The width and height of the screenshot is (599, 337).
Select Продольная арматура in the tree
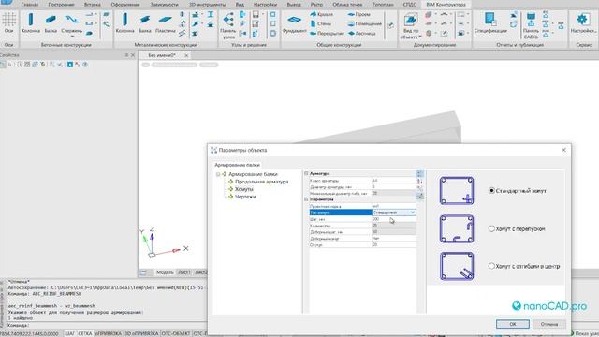(262, 182)
